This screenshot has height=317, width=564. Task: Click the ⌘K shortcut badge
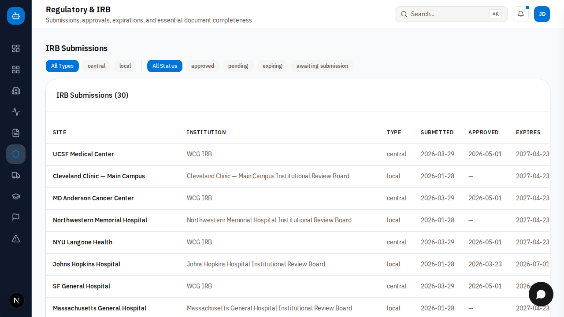(496, 14)
